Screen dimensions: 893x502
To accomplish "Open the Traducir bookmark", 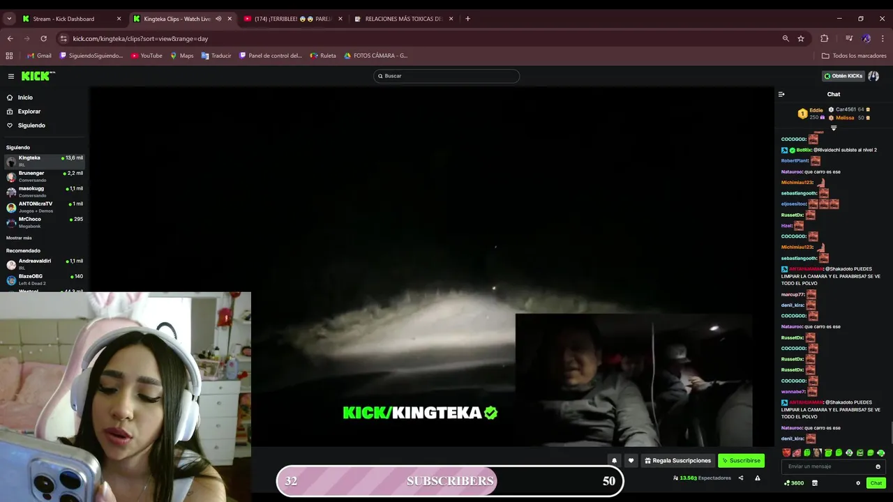I will point(216,56).
